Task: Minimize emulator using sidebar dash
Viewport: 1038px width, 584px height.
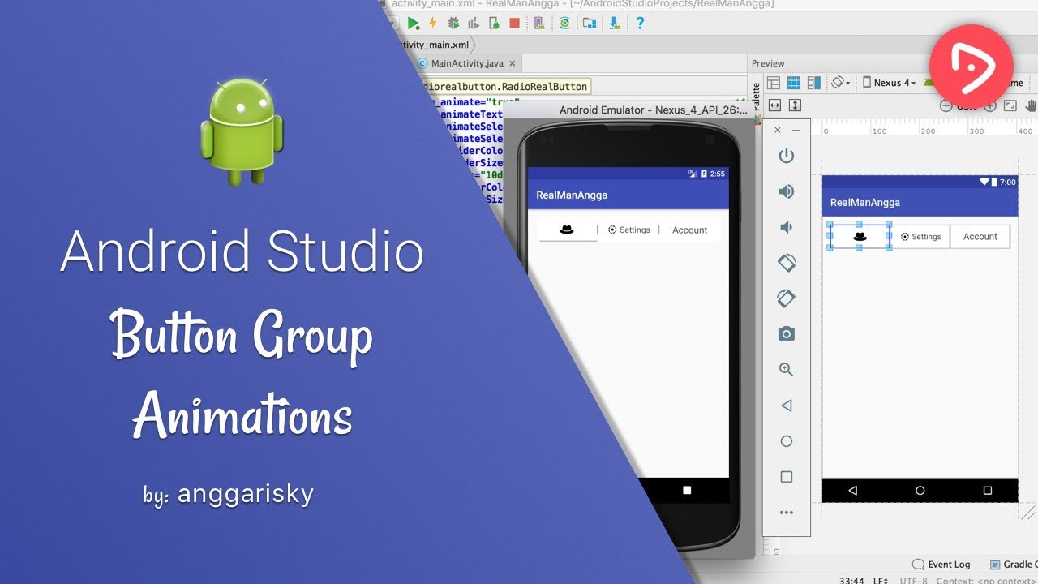Action: click(796, 130)
